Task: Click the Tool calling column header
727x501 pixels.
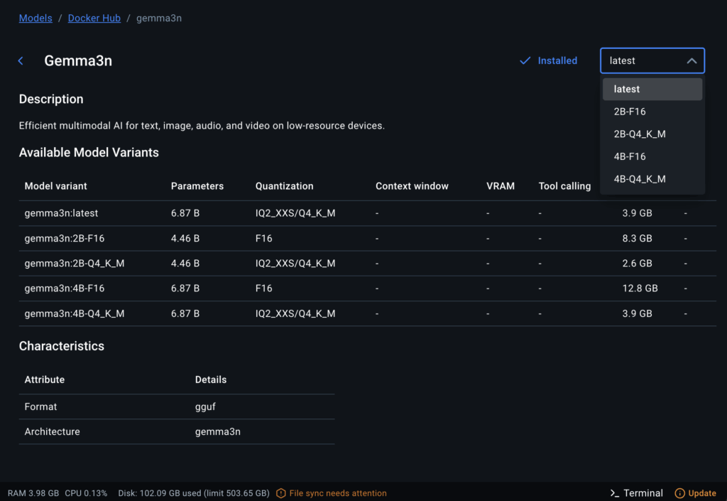Action: [x=564, y=186]
